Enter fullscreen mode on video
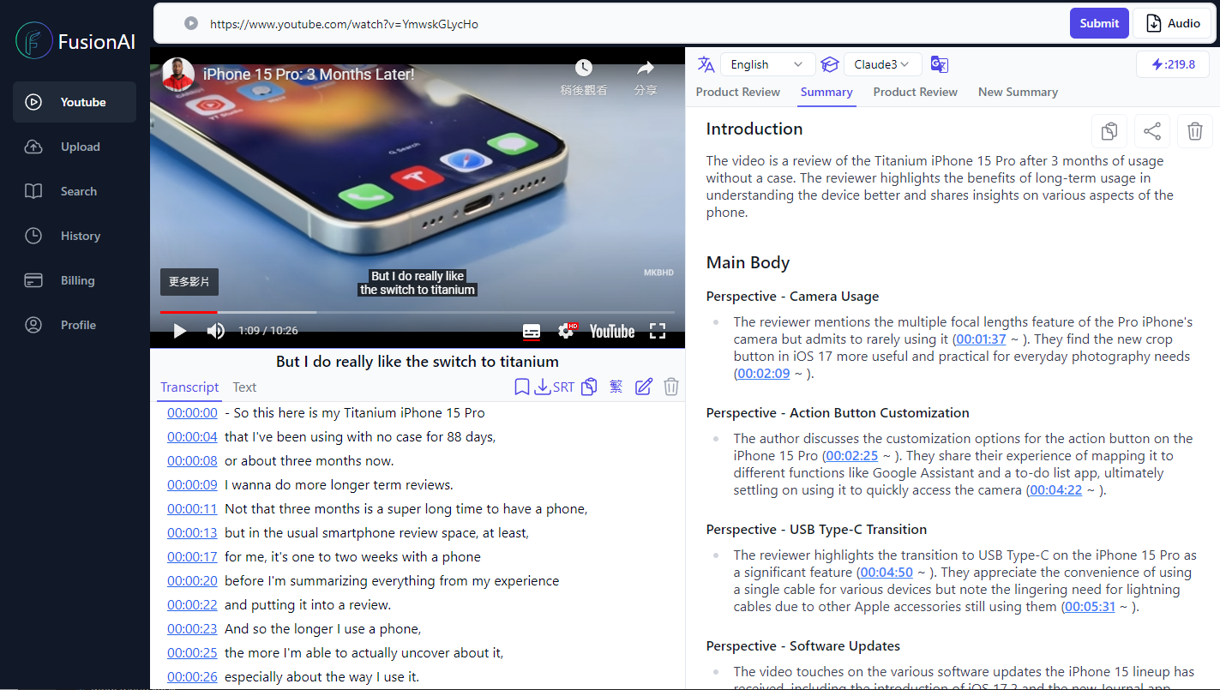This screenshot has width=1220, height=690. point(658,331)
